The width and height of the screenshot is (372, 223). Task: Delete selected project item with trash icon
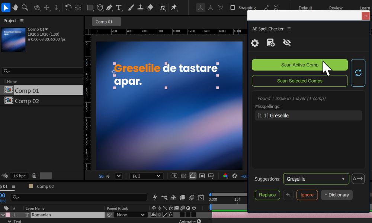click(34, 175)
